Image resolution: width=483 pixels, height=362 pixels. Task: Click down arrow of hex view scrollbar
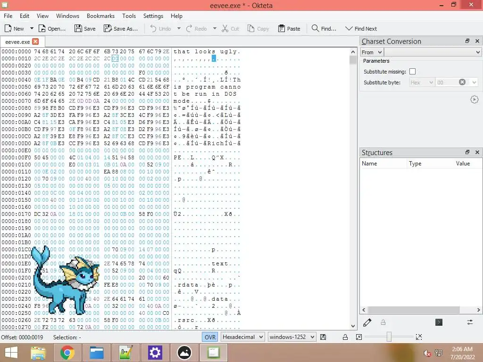[353, 326]
